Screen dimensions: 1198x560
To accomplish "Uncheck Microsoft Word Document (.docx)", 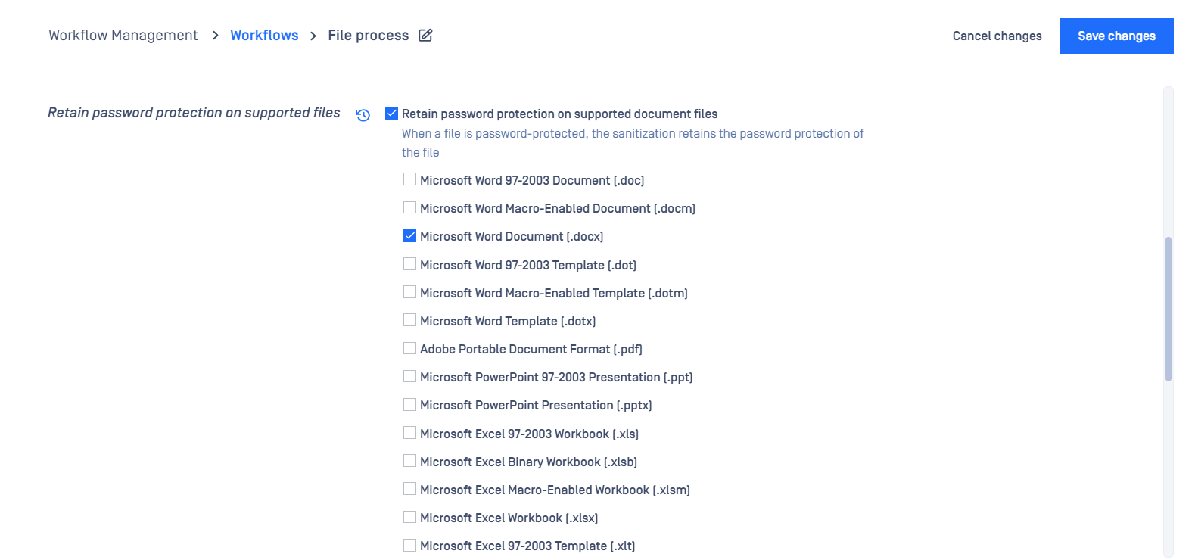I will [x=409, y=236].
